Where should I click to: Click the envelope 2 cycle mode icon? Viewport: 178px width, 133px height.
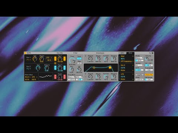pyautogui.click(x=85, y=77)
